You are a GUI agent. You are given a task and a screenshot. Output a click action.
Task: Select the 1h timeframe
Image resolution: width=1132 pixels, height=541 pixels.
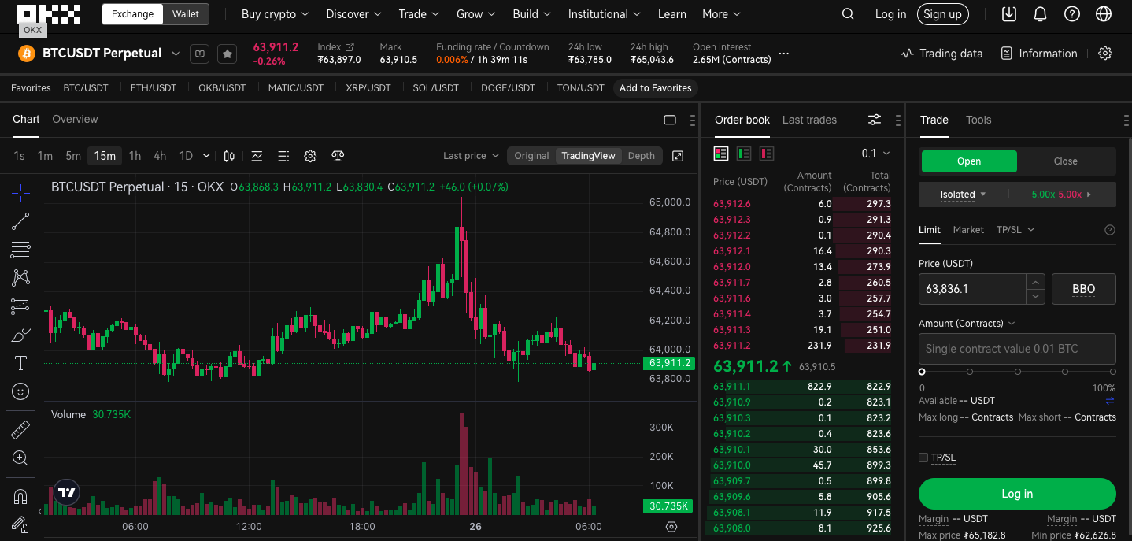click(135, 156)
